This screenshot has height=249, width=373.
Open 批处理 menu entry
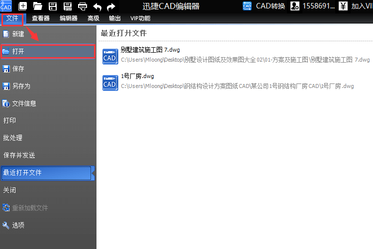(12, 138)
